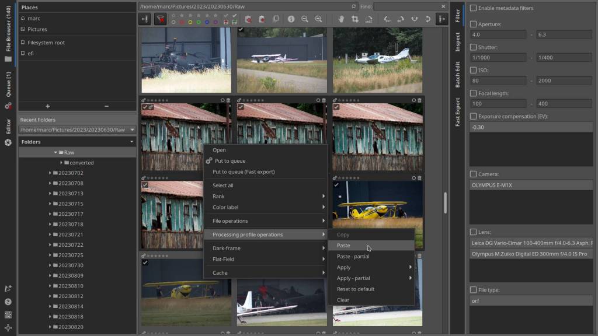Viewport: 598px width, 336px height.
Task: Choose Paste from profile operations submenu
Action: tap(371, 246)
